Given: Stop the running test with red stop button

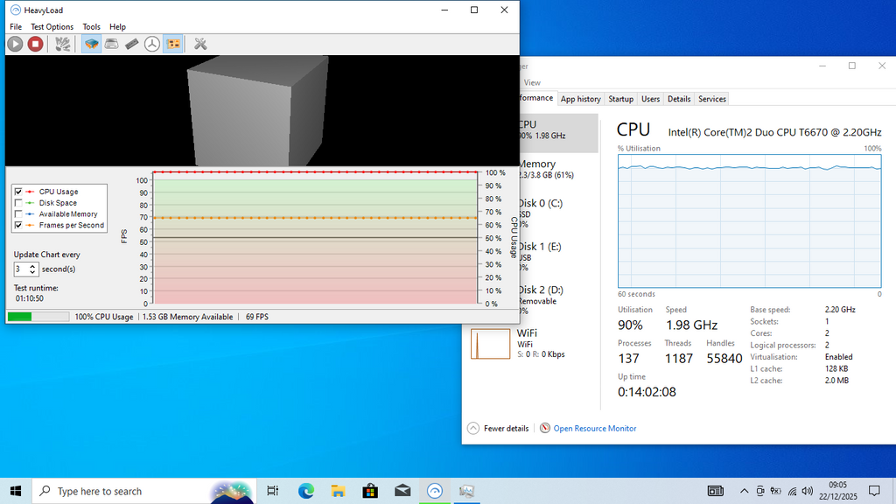Looking at the screenshot, I should pos(35,44).
